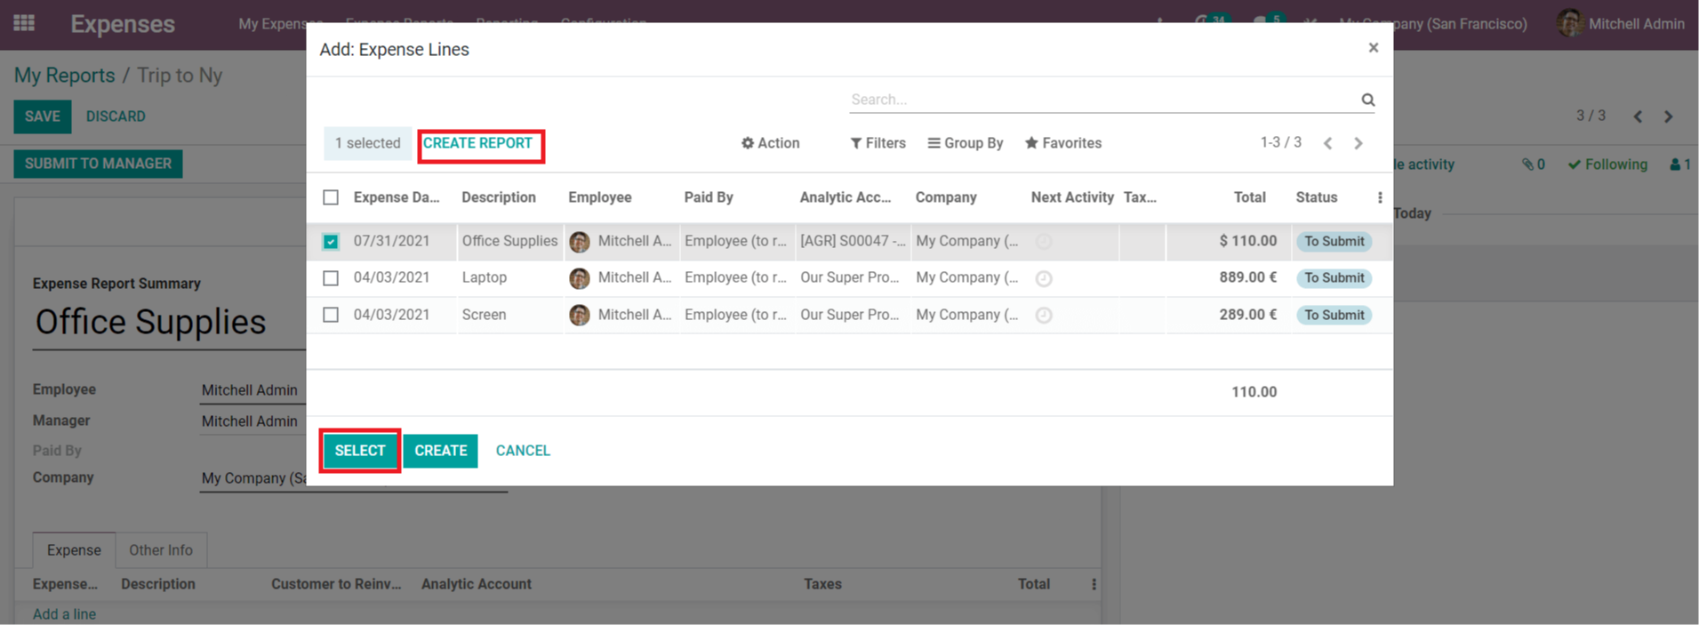Open optional columns menu in dialog table
This screenshot has height=625, width=1699.
pos(1380,197)
